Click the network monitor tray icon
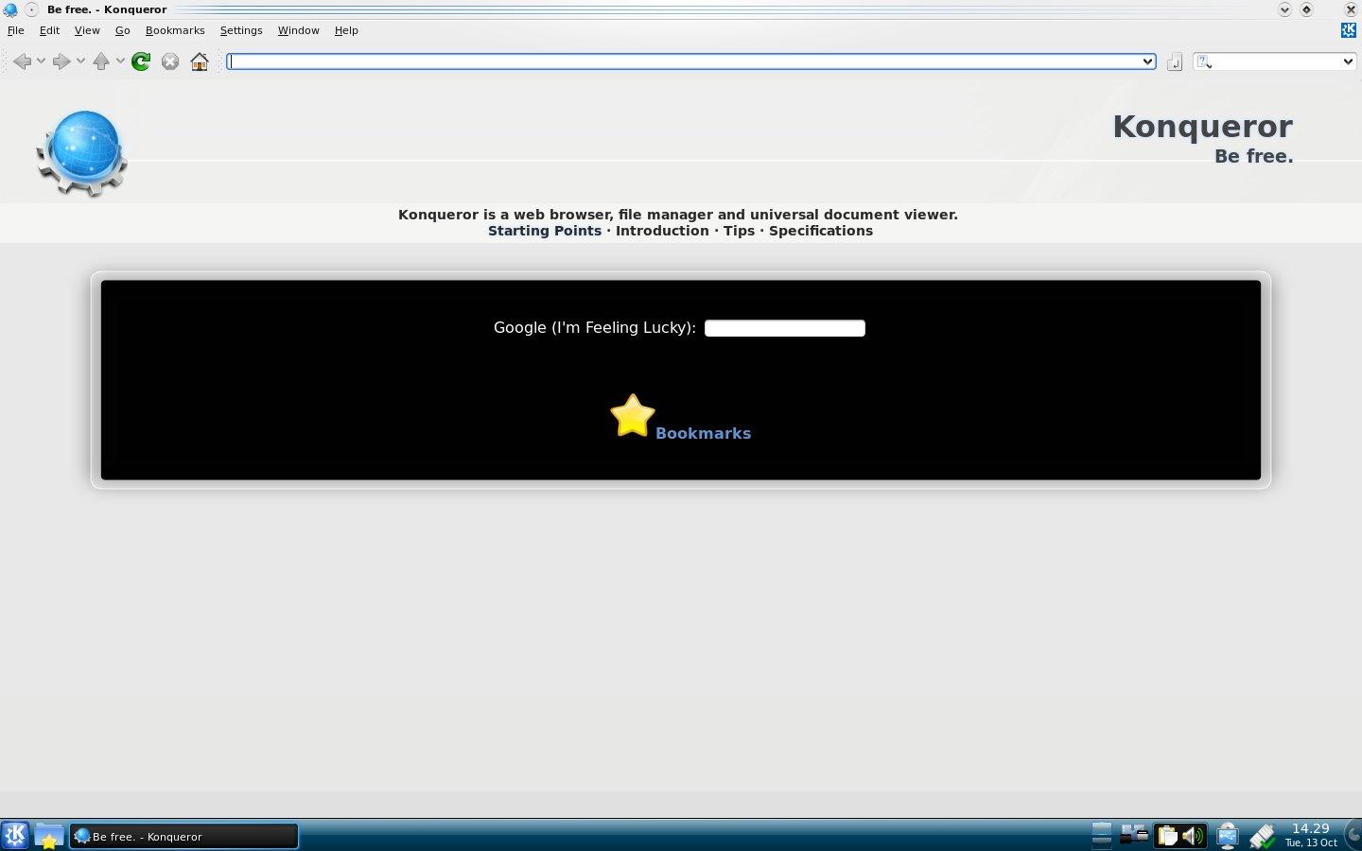 coord(1228,836)
